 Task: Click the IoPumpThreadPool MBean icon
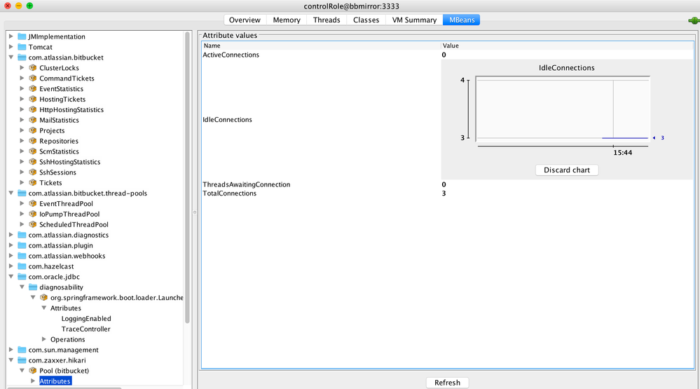pos(33,214)
